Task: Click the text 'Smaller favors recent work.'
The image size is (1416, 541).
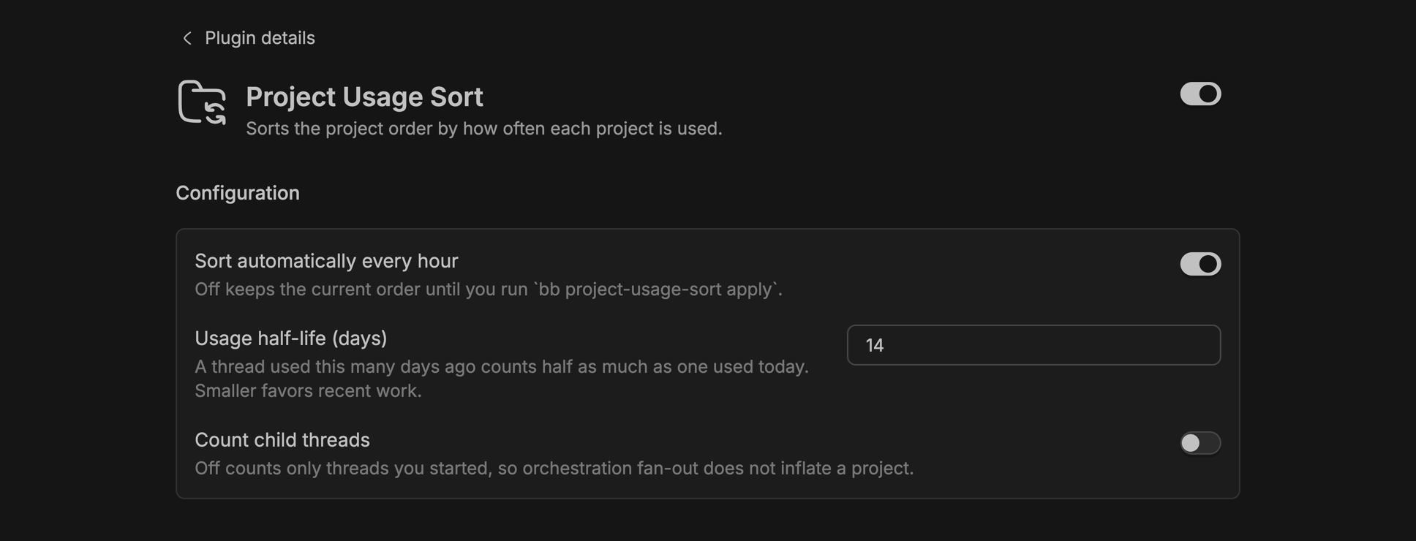Action: tap(308, 391)
